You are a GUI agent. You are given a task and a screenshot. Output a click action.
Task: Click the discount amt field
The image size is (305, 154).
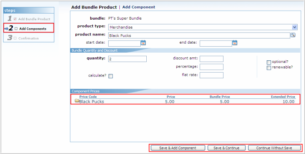point(211,59)
